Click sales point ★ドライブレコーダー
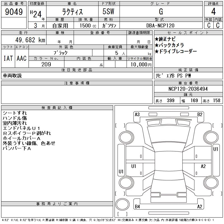 pos(176,51)
